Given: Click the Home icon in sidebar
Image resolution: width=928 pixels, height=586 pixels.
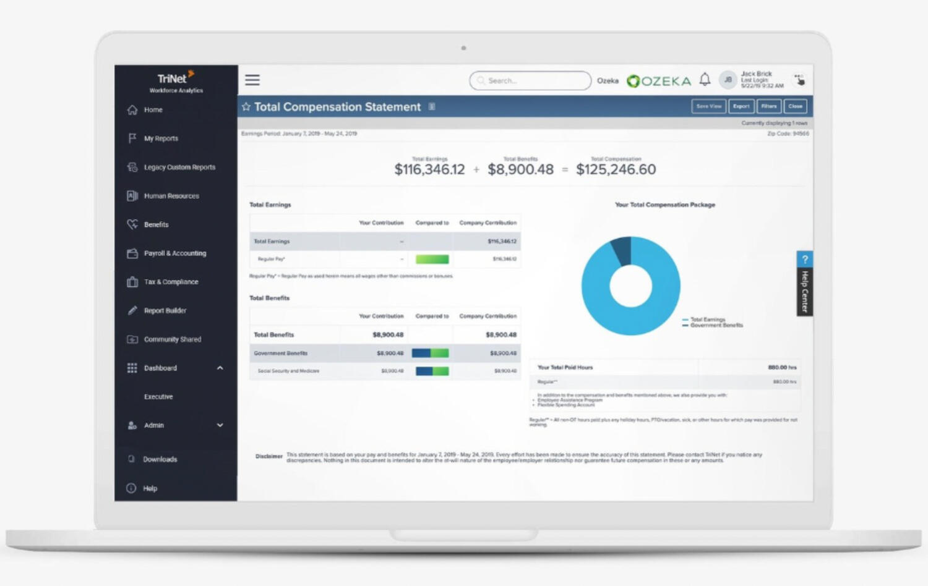Looking at the screenshot, I should tap(132, 110).
